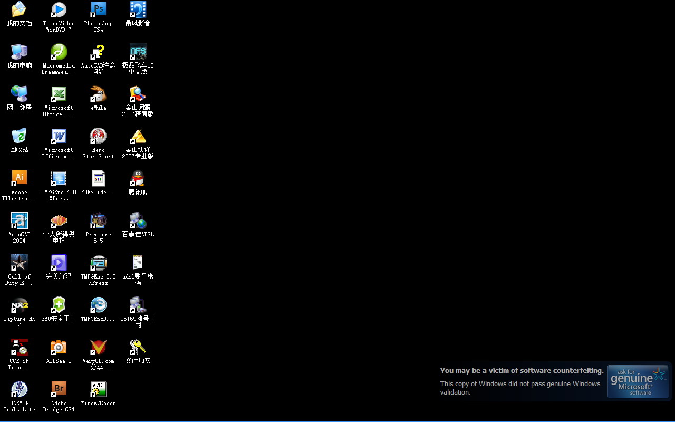Open CCE SP Trial shortcut
675x422 pixels.
pos(19,347)
